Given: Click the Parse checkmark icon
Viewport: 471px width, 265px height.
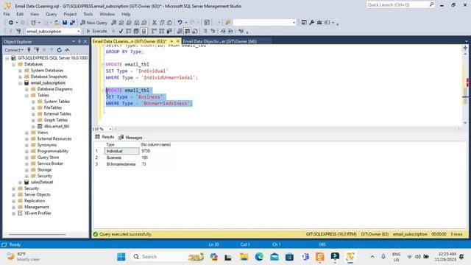Looking at the screenshot, I should tap(121, 31).
